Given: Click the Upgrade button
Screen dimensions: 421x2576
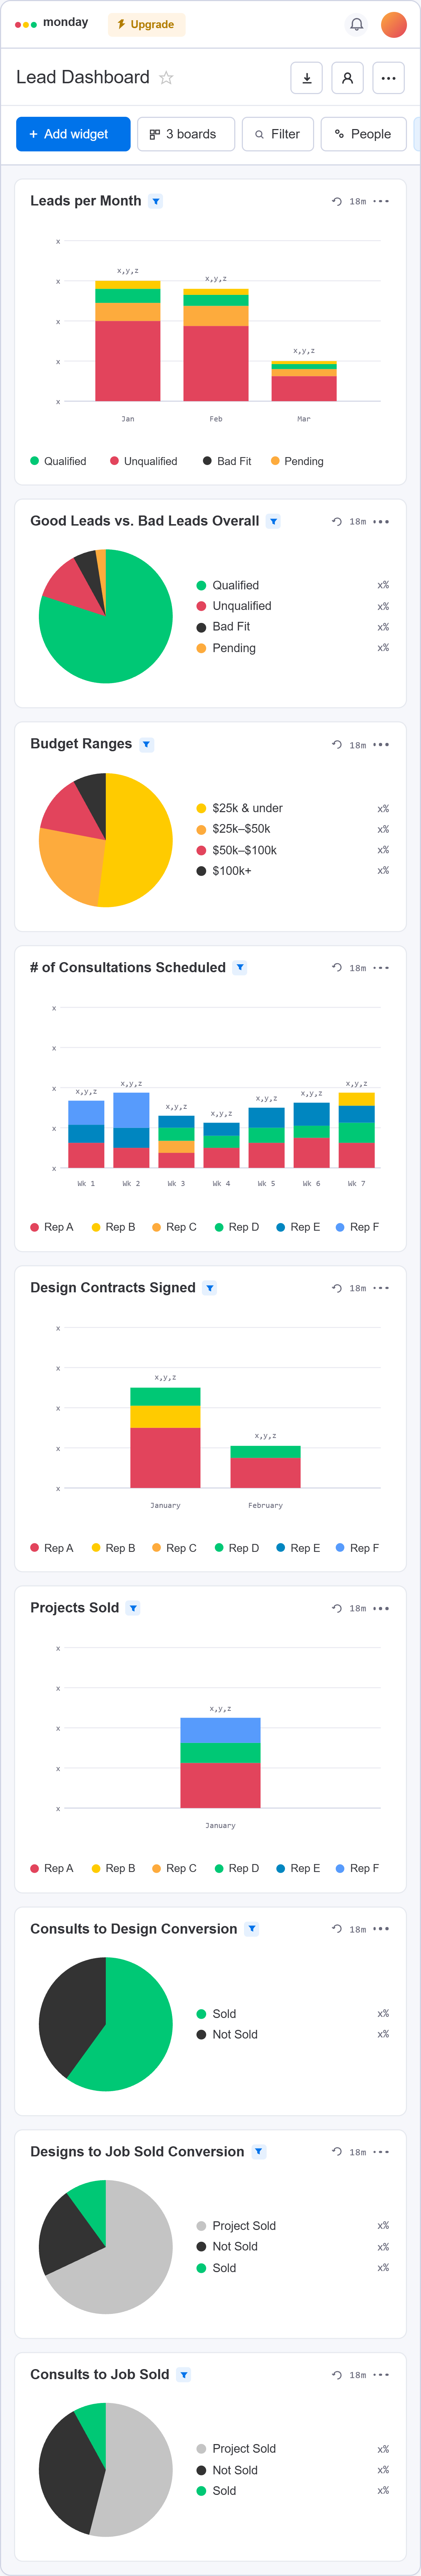Looking at the screenshot, I should click(147, 24).
